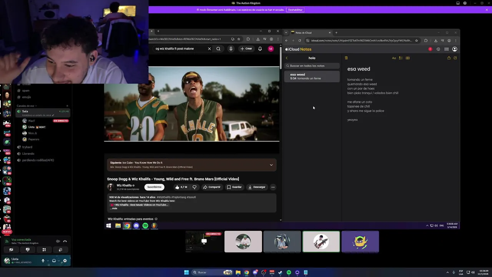
Task: Click the YouTube search magnifier button
Action: point(218,49)
